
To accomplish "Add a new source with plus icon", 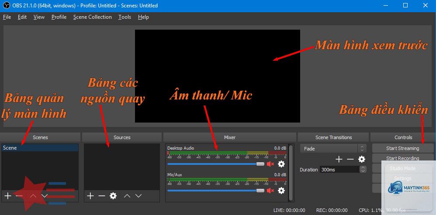I will (90, 196).
